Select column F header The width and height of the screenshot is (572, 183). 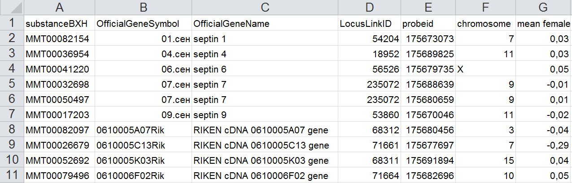tap(485, 7)
